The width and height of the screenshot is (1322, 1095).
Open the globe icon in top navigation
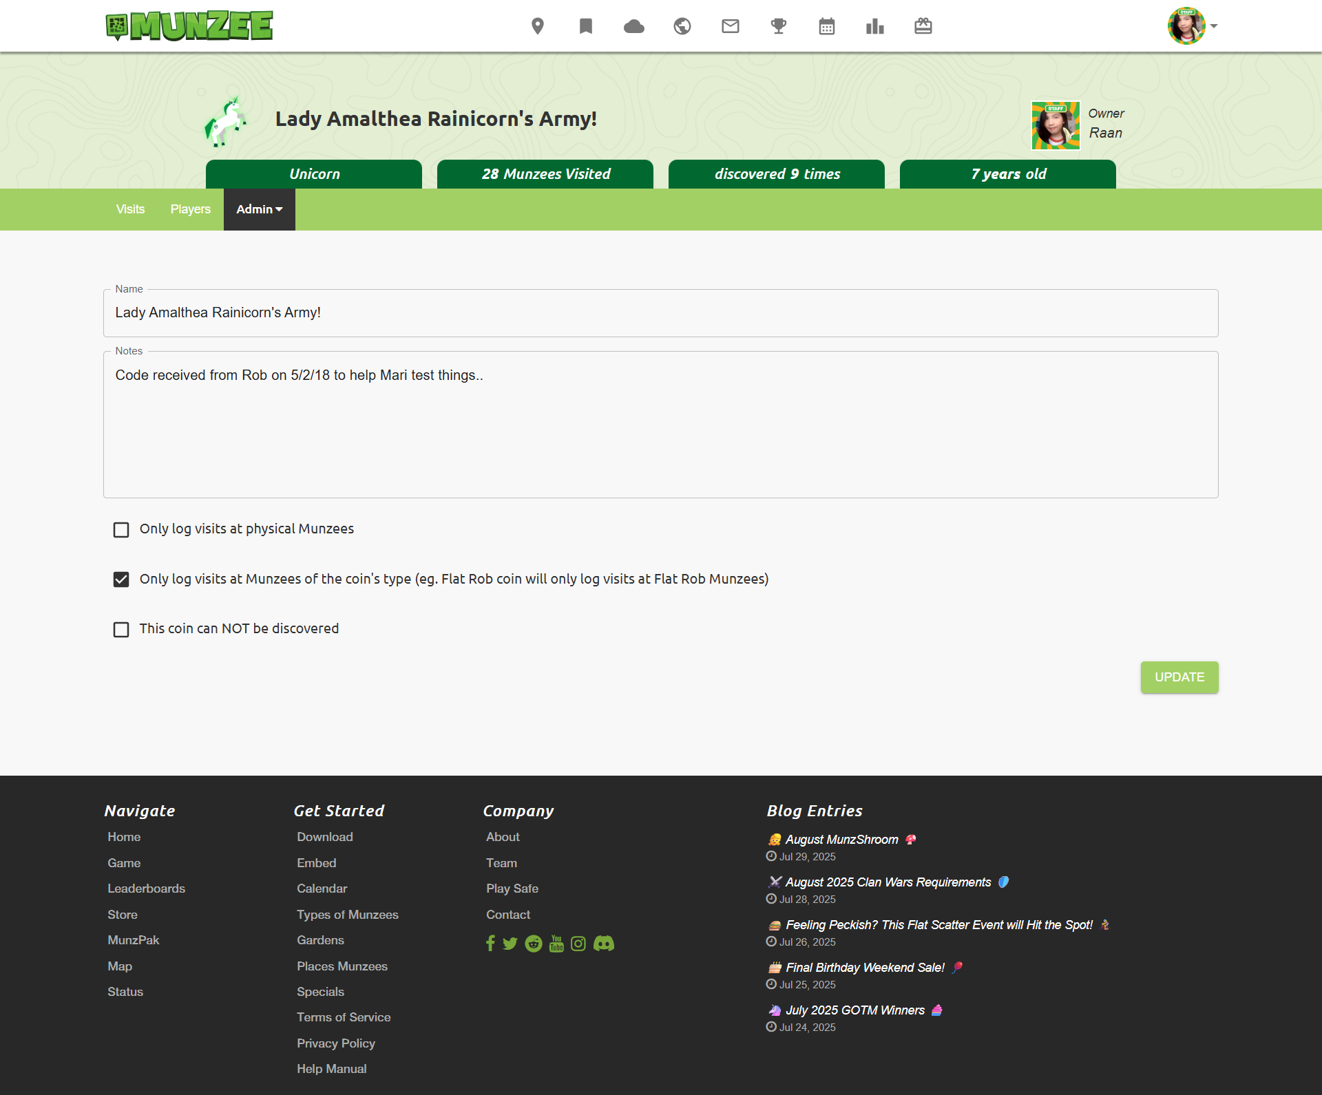coord(682,26)
